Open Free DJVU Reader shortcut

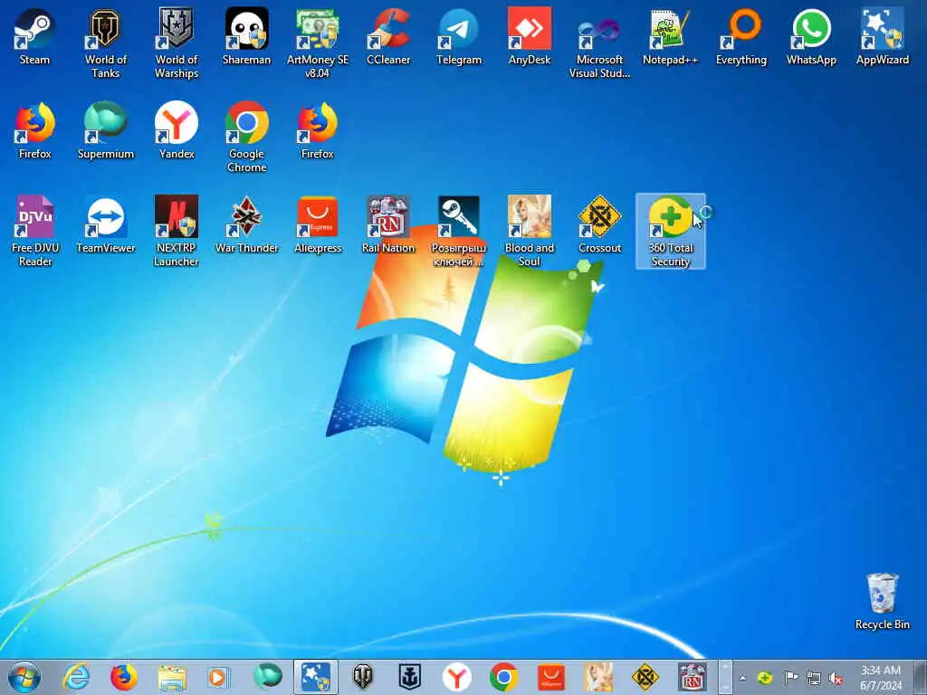(34, 231)
